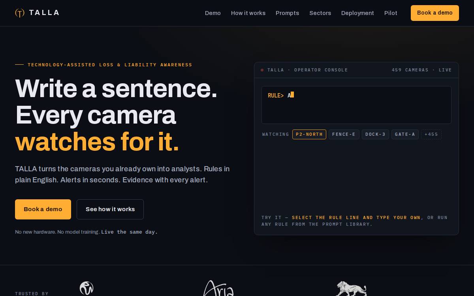474x296 pixels.
Task: Click '459 CAMERAS · LIVE' text
Action: pyautogui.click(x=422, y=70)
